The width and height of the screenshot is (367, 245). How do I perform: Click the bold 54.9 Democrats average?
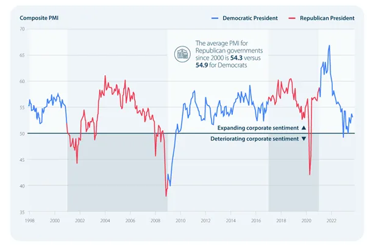click(x=202, y=65)
